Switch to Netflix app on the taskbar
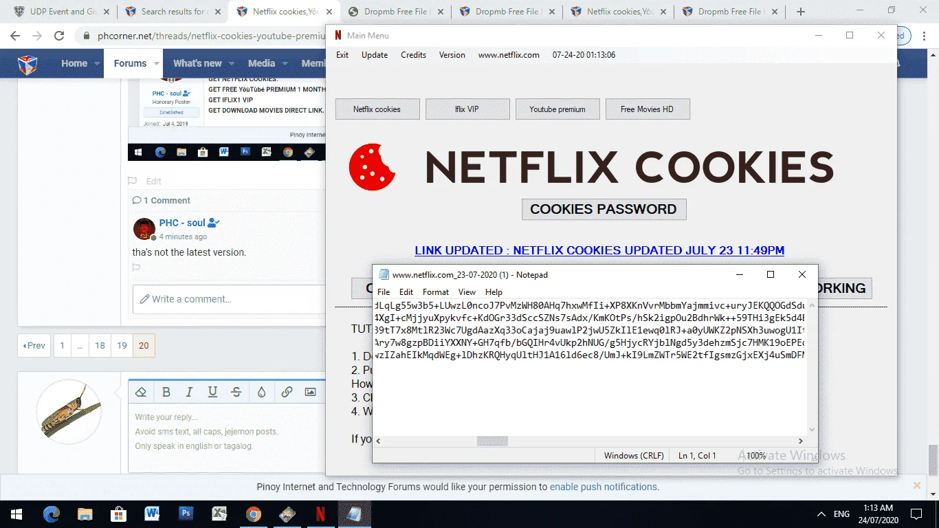Screen dimensions: 939x528 click(320, 514)
